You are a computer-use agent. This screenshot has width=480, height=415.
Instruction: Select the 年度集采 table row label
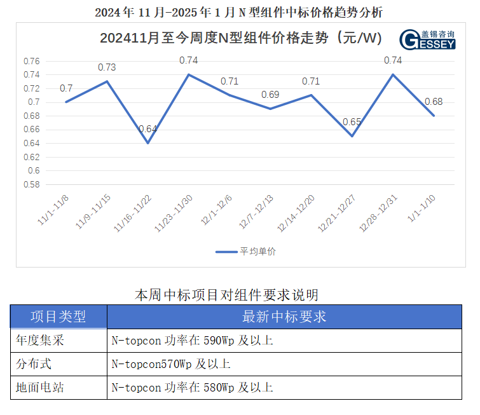pyautogui.click(x=40, y=340)
